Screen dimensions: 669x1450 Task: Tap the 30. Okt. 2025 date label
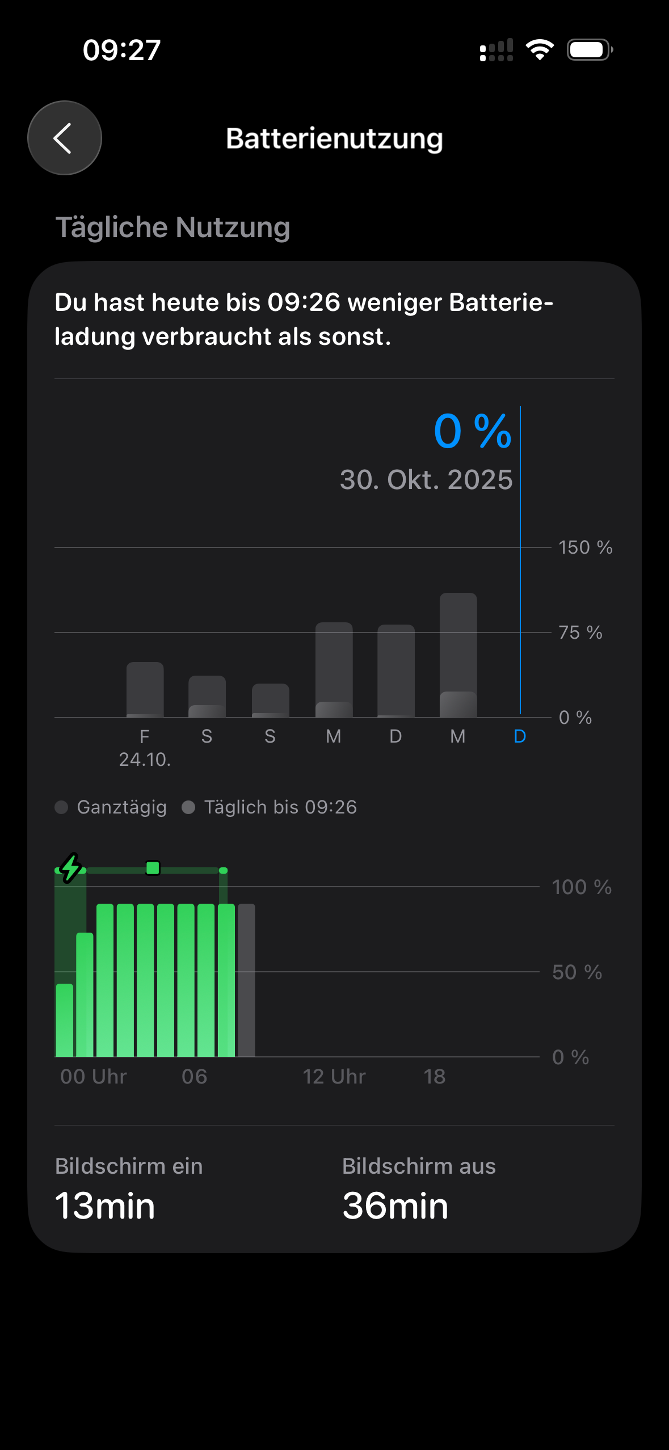pyautogui.click(x=426, y=480)
